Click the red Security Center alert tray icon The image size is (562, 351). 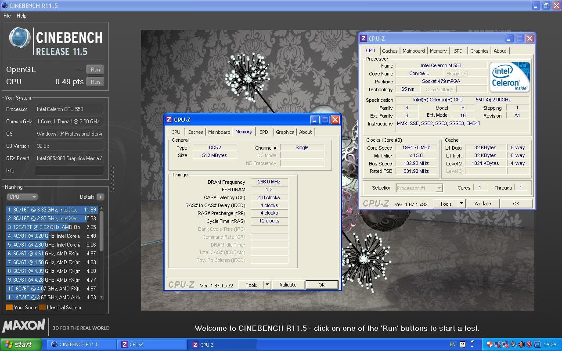tap(529, 344)
